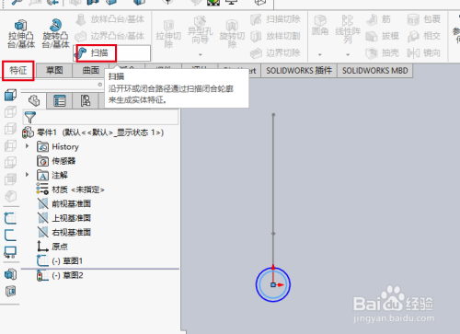Image resolution: width=460 pixels, height=334 pixels.
Task: Open ConfigurationManager tab icon
Action: [x=86, y=100]
